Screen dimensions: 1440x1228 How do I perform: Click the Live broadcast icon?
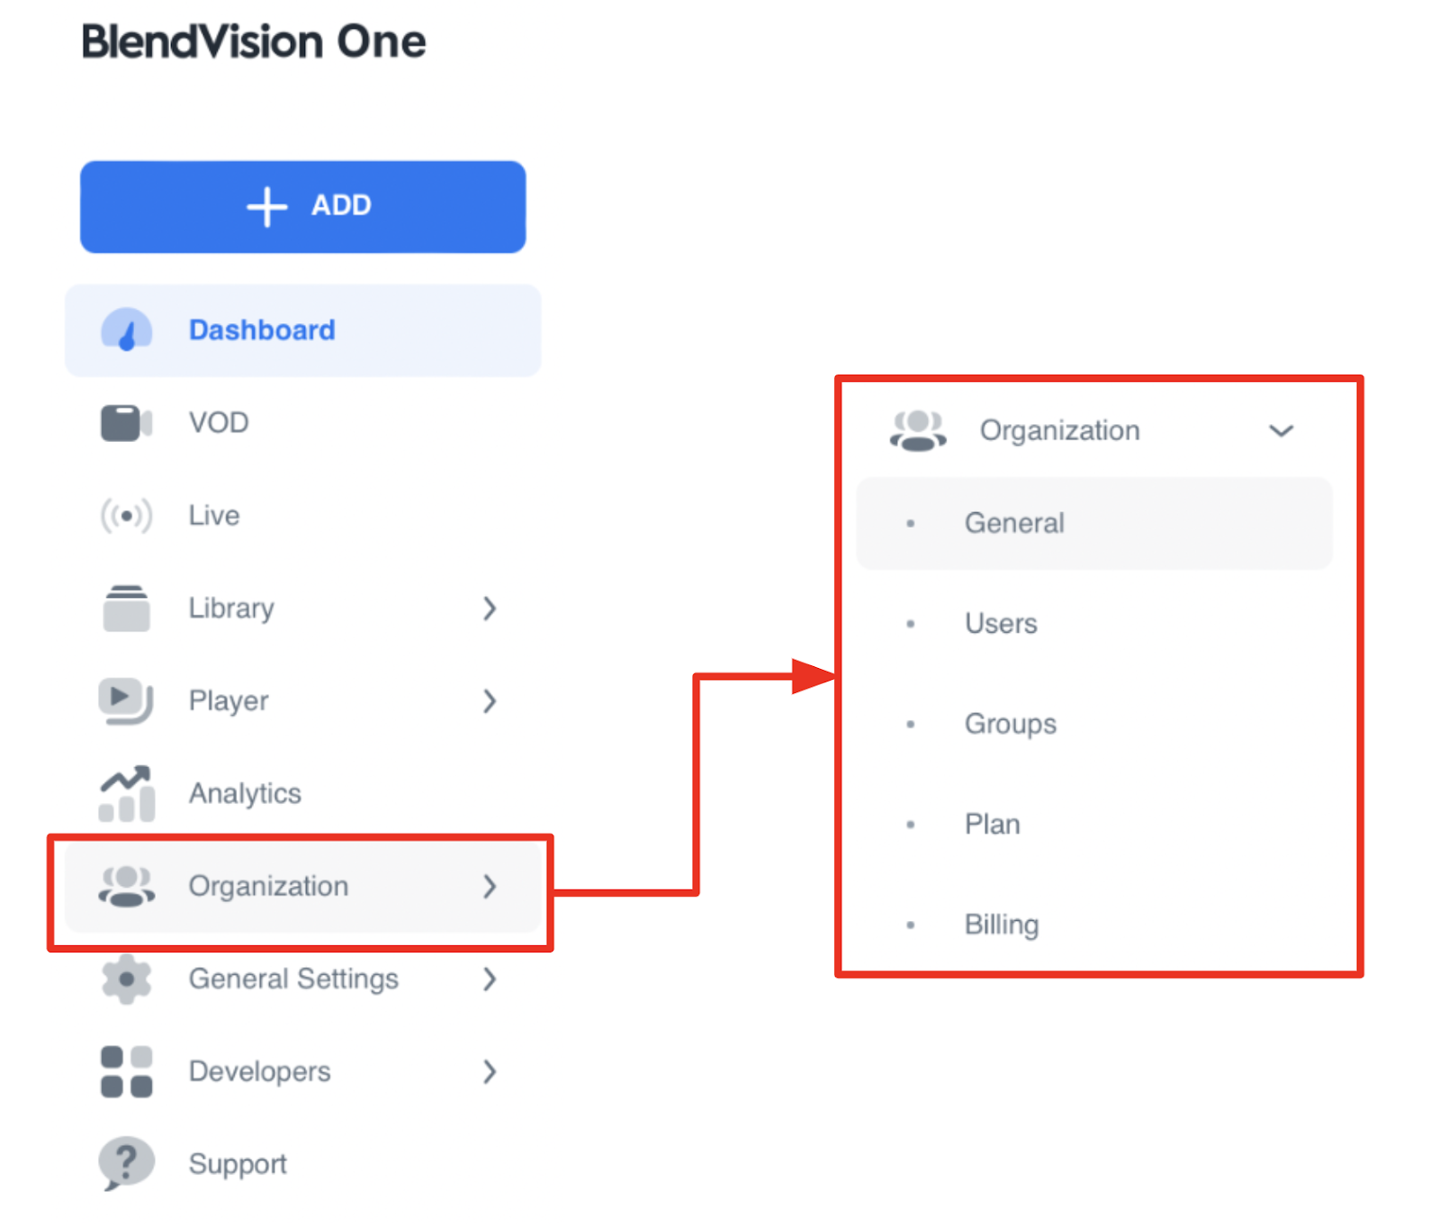126,515
